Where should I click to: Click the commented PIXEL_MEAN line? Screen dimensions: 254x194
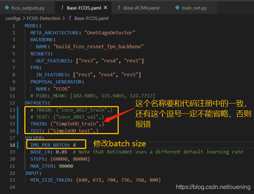click(93, 96)
